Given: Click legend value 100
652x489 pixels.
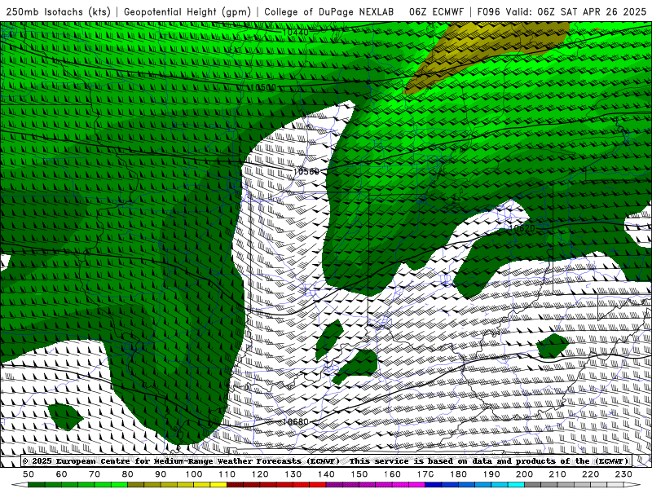Looking at the screenshot, I should [194, 474].
